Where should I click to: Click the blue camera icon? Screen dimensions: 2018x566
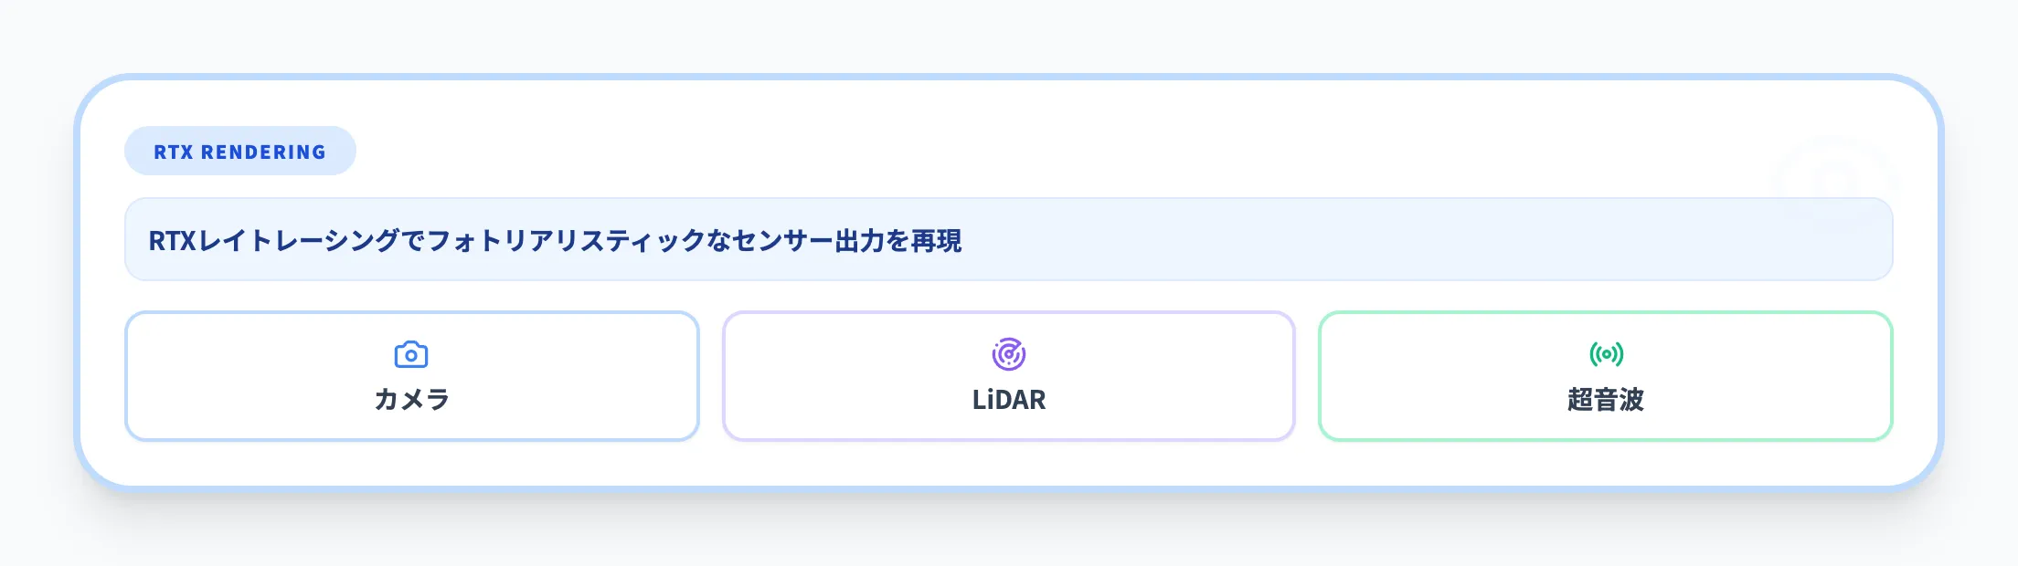411,354
